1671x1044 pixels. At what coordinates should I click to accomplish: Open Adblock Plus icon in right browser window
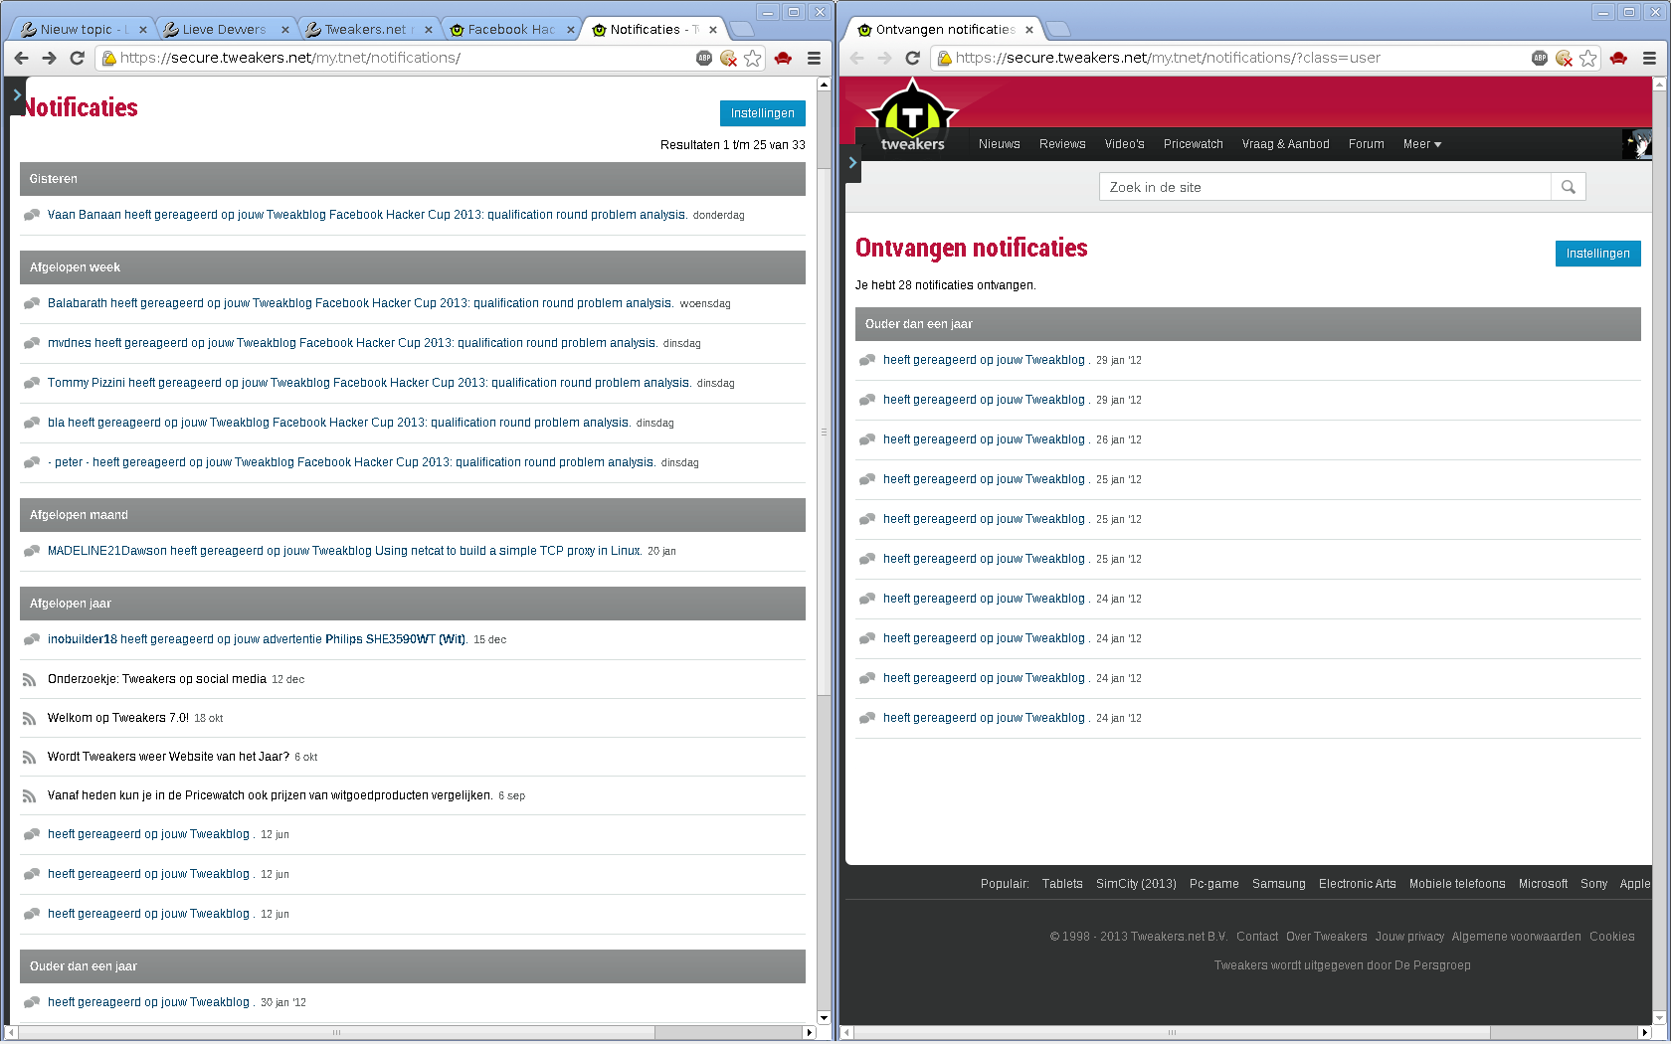(x=1540, y=58)
